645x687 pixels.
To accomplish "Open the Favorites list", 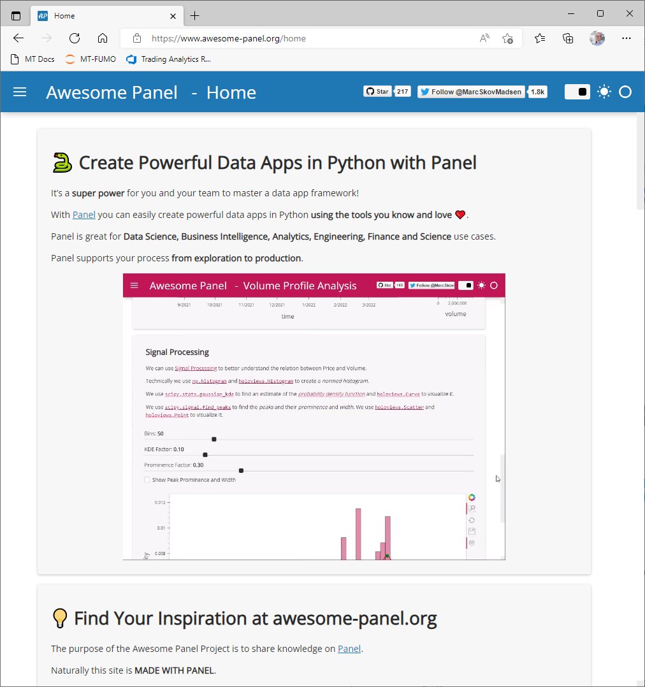I will (540, 38).
